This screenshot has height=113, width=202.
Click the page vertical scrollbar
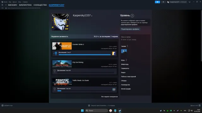(201, 35)
